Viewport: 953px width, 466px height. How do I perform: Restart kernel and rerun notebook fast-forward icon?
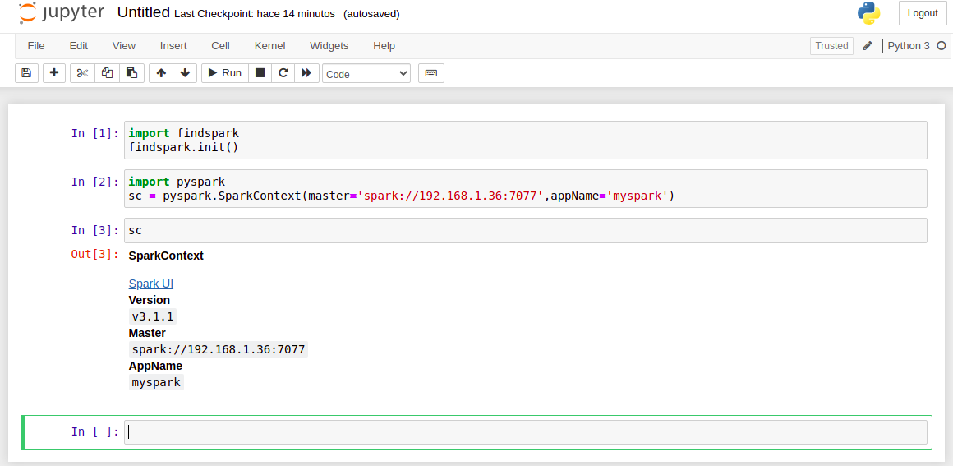[x=306, y=73]
